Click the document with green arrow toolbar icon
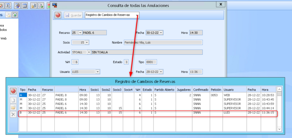This screenshot has width=292, height=138. 41,5
